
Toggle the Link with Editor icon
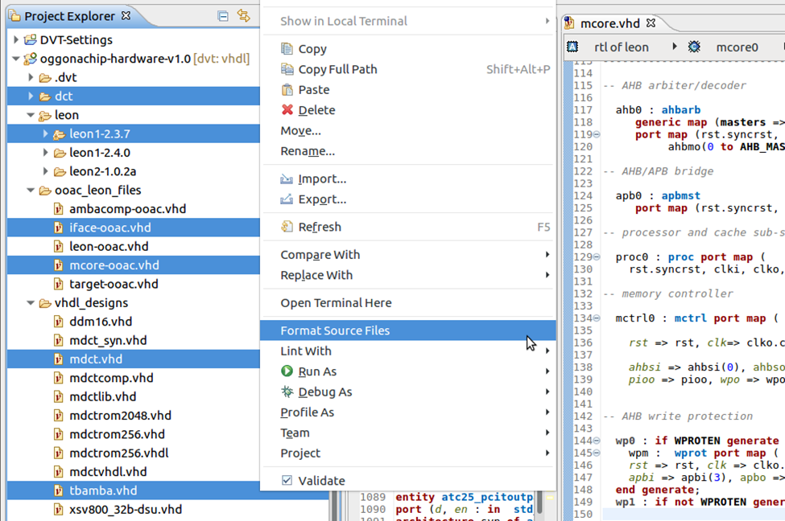(x=244, y=15)
